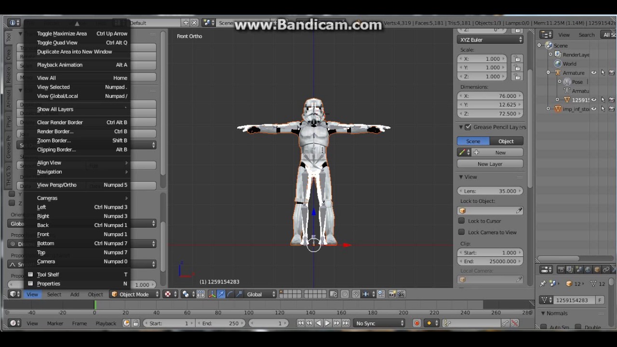This screenshot has height=347, width=617.
Task: Open the No Sync dropdown
Action: click(380, 323)
